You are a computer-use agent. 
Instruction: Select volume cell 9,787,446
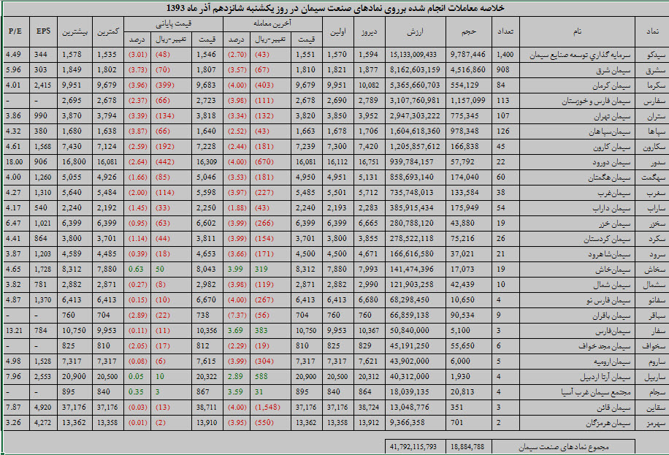[467, 55]
